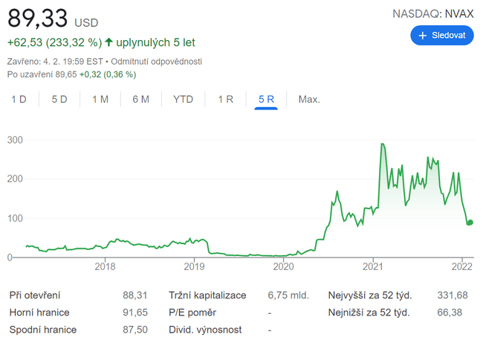This screenshot has height=343, width=483.
Task: Click the green up arrow icon
Action: (x=109, y=42)
